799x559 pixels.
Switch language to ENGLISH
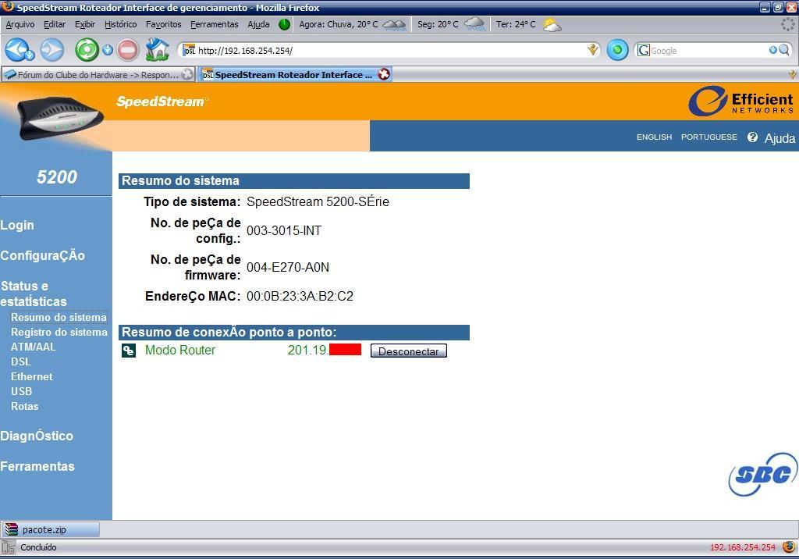(x=655, y=137)
